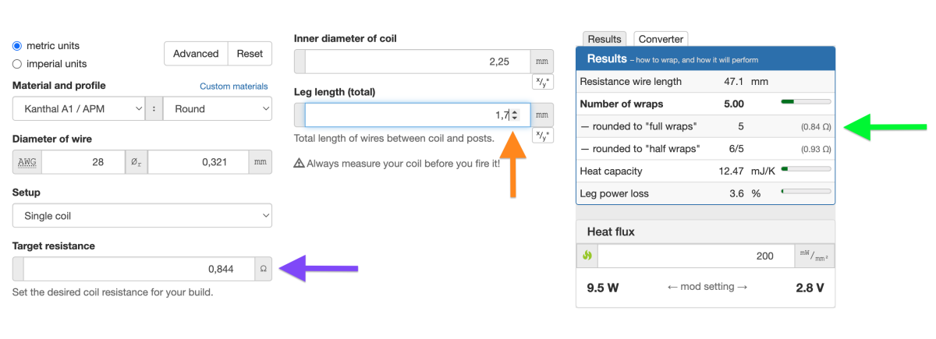This screenshot has height=339, width=936.
Task: Click the ohm unit symbol beside target resistance
Action: 264,269
